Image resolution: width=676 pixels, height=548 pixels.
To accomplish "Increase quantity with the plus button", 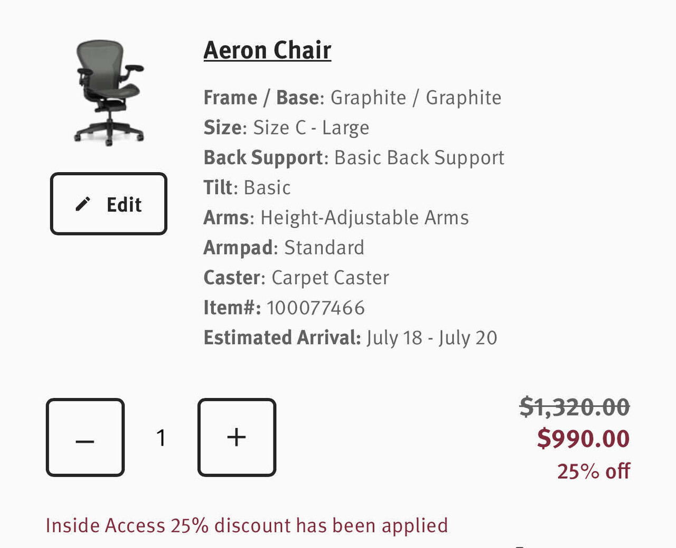I will click(237, 438).
